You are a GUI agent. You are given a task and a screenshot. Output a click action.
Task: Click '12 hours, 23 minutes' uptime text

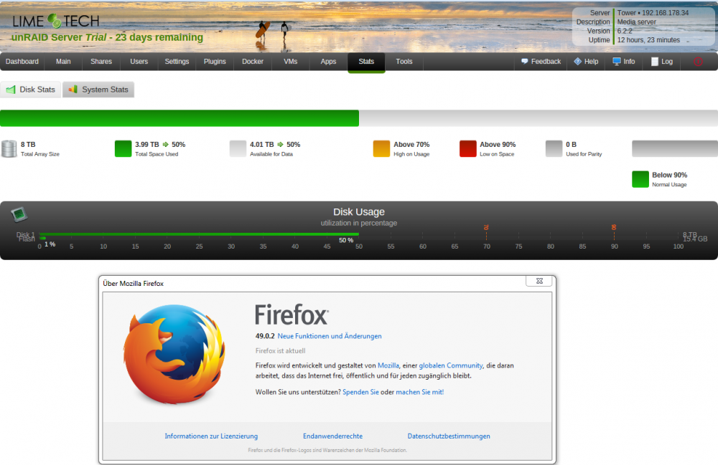pyautogui.click(x=648, y=40)
